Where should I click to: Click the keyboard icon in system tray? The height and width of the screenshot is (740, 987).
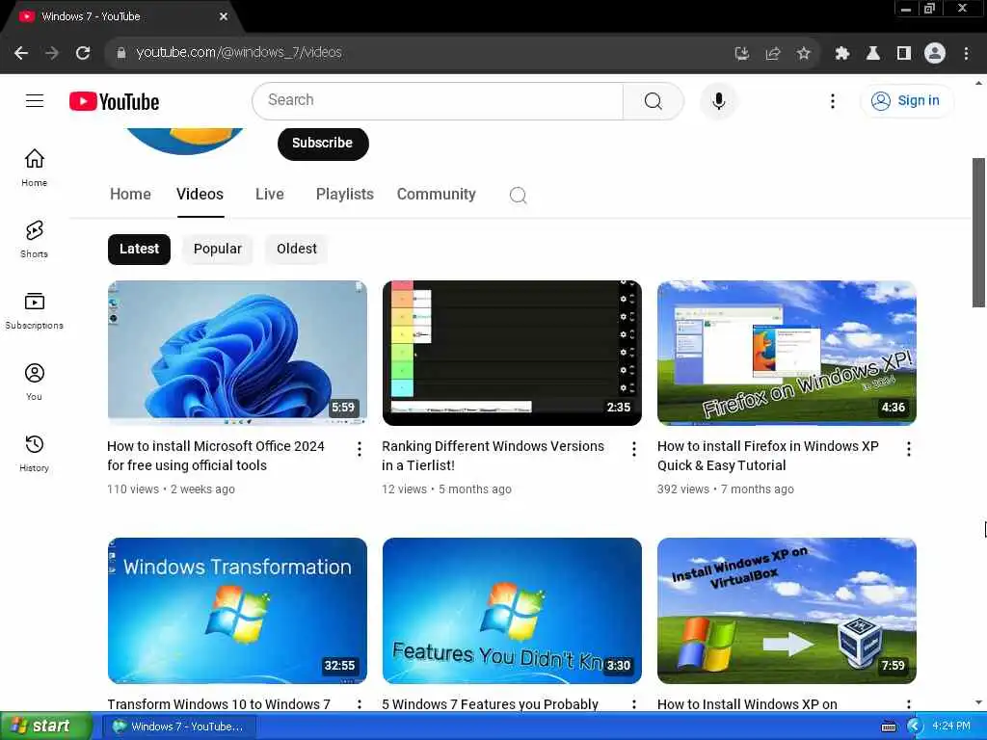pyautogui.click(x=889, y=727)
